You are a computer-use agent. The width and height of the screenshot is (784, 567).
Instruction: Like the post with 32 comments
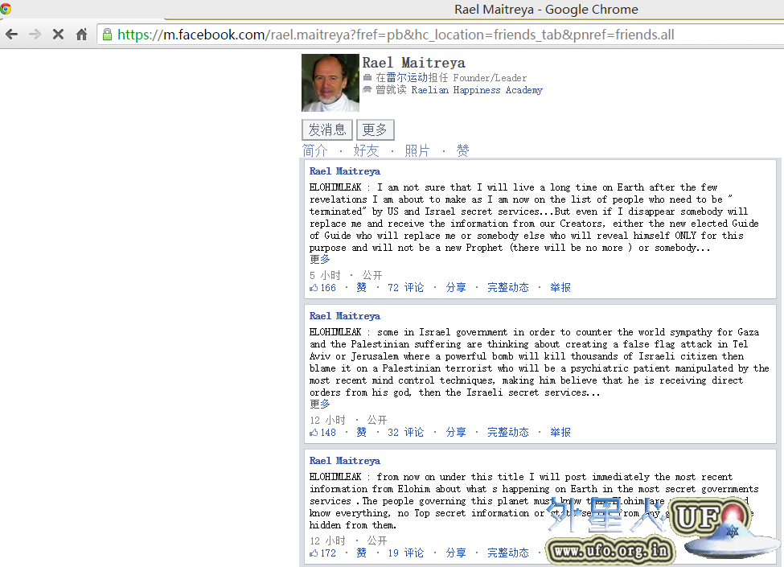coord(361,433)
